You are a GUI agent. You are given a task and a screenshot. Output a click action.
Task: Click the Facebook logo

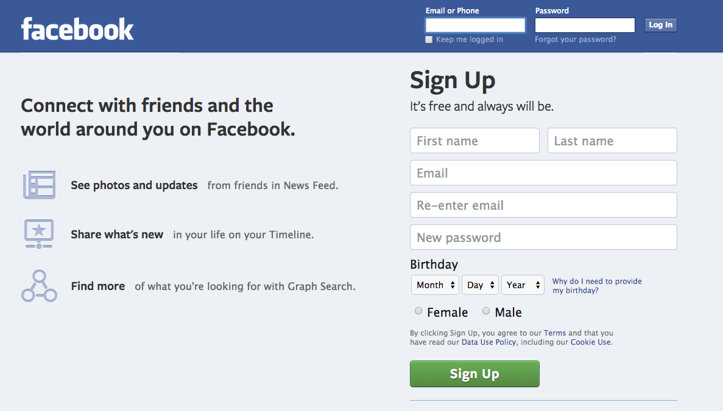(x=77, y=29)
